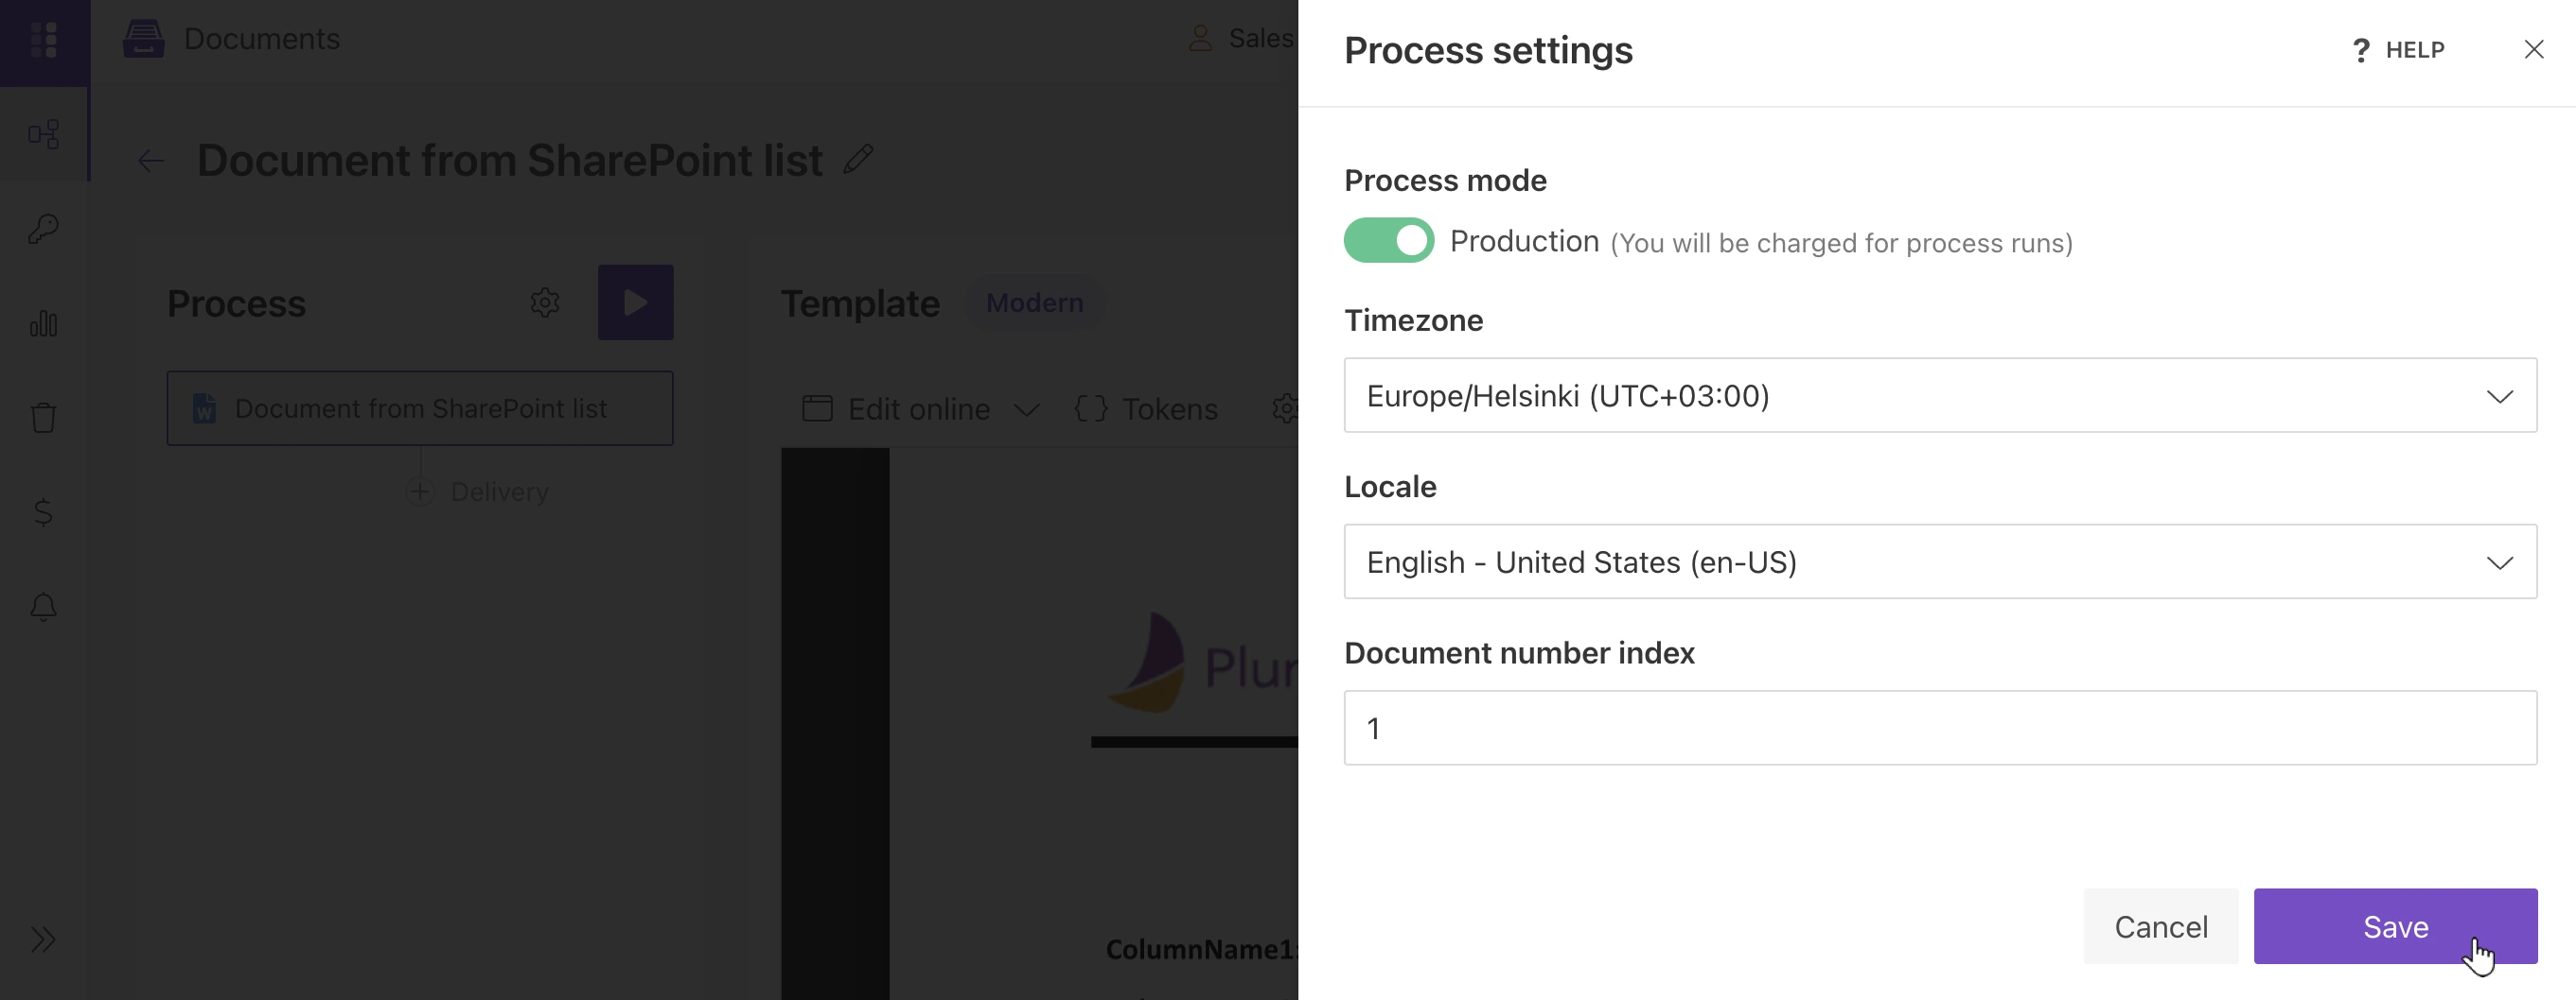Close the Process settings panel
Image resolution: width=2576 pixels, height=1000 pixels.
click(2533, 50)
